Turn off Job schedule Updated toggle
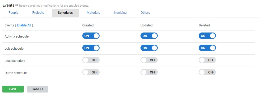 (x=149, y=48)
